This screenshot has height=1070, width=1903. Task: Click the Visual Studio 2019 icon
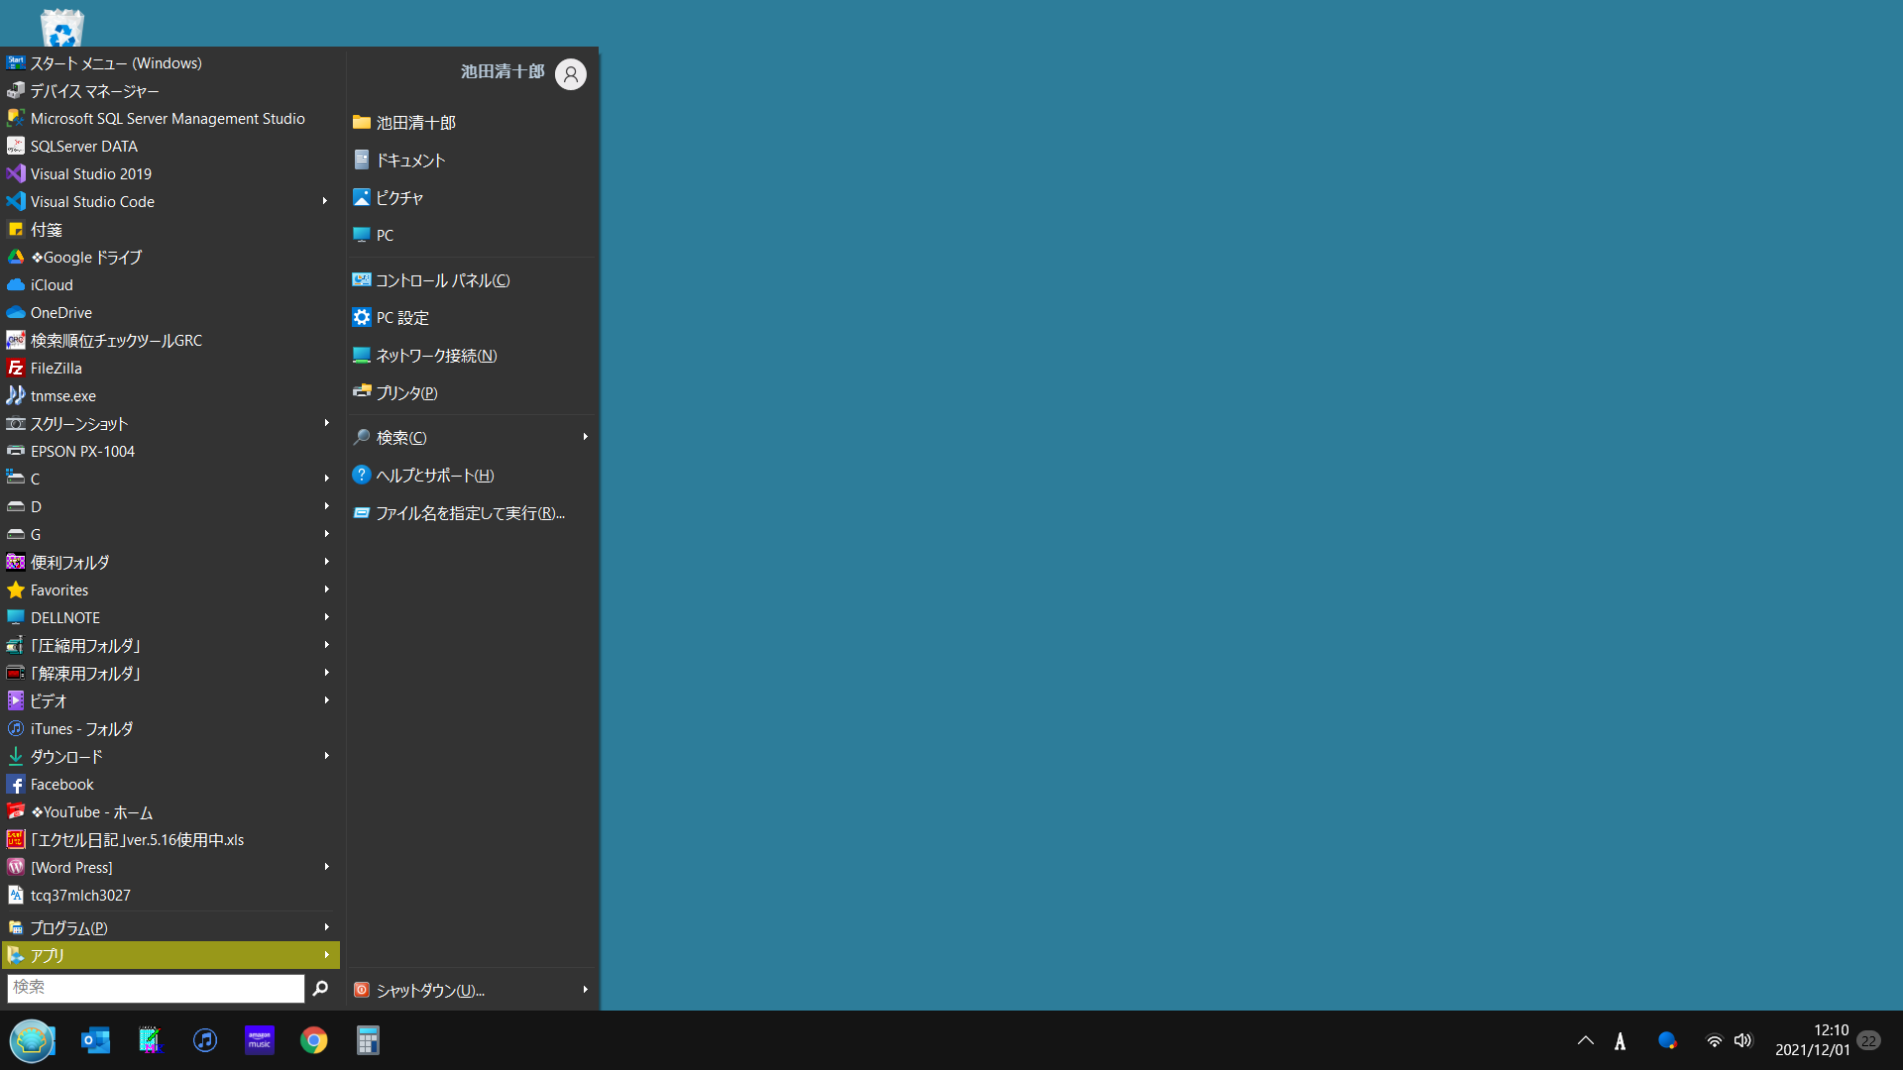16,173
